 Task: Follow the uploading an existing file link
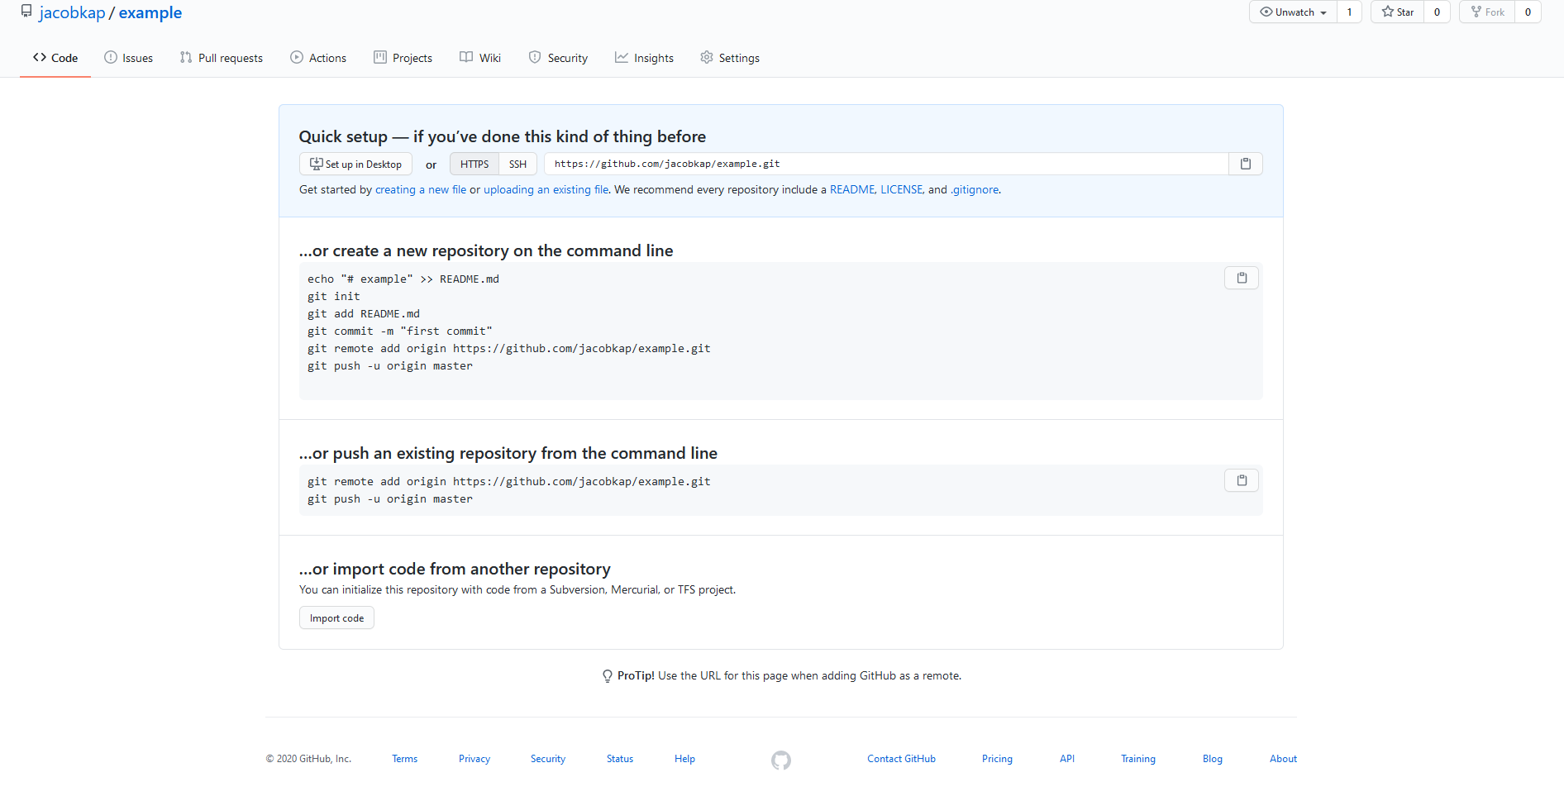tap(546, 189)
